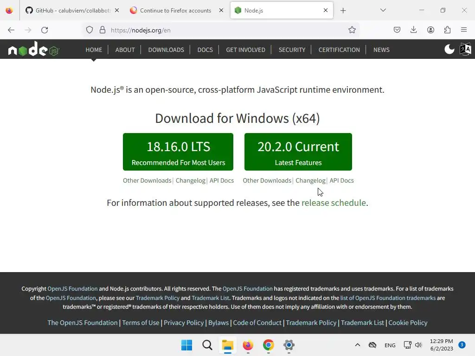The image size is (475, 356).
Task: Open HOME in site navigation
Action: [94, 50]
